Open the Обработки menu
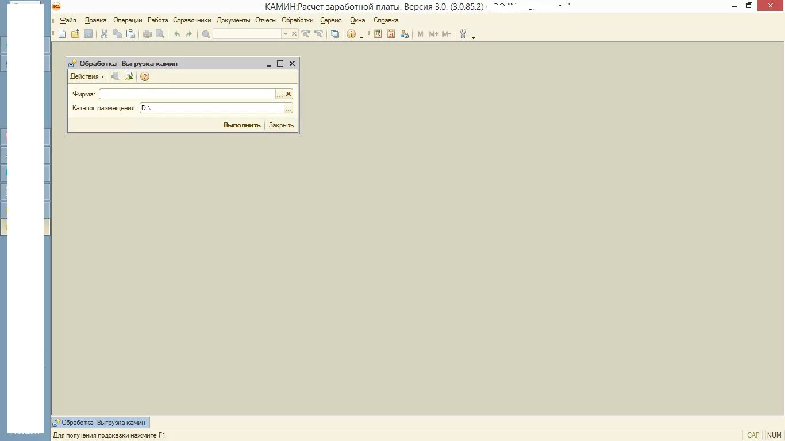This screenshot has height=441, width=785. coord(298,20)
